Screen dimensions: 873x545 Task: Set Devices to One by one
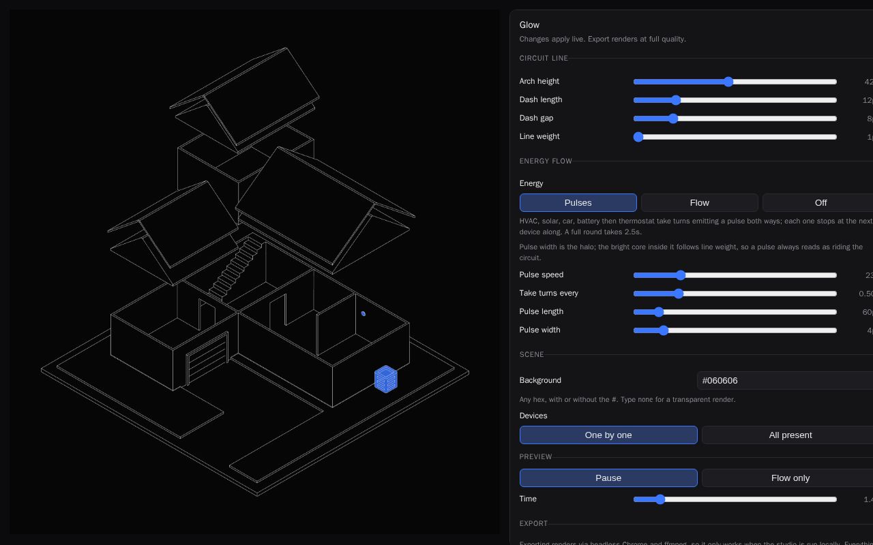[608, 435]
